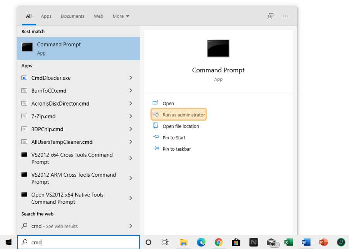
Task: Launch Microsoft Edge from the taskbar
Action: pyautogui.click(x=201, y=242)
